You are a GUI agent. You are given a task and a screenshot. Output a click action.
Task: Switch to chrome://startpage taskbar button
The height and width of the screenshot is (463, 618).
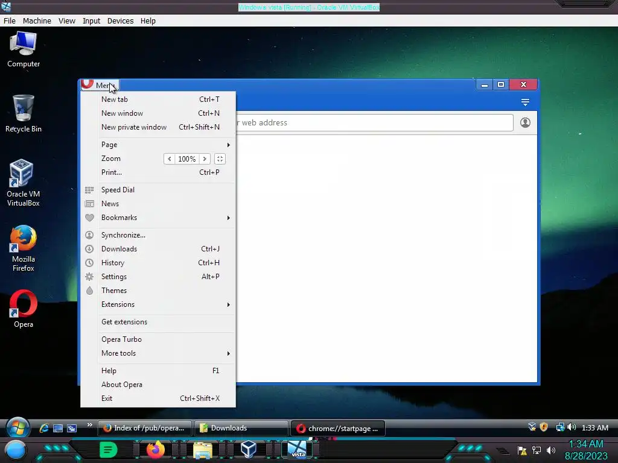[338, 428]
